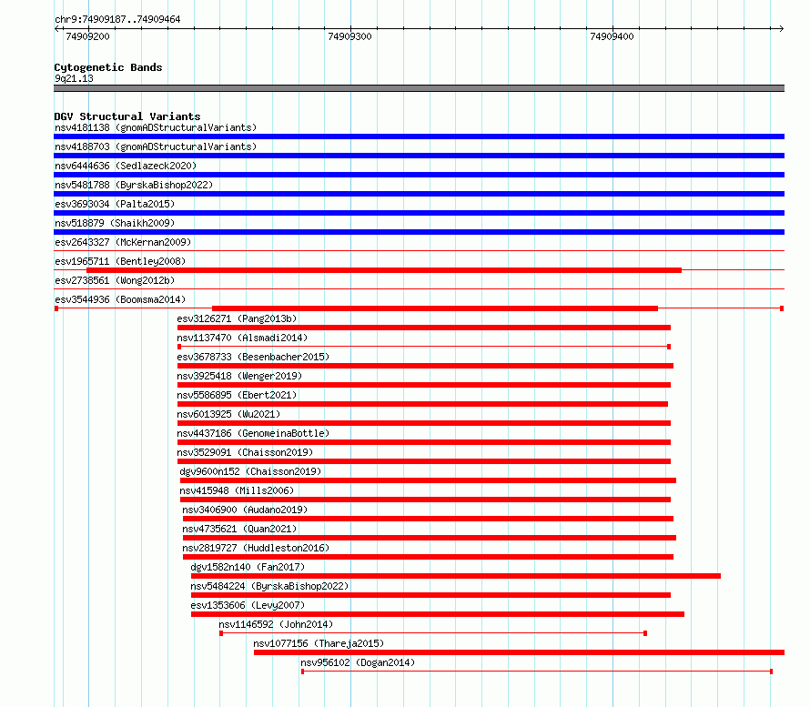Select esv3678733 (Besenbacher2015) label
Screen dimensions: 810x707
253,357
